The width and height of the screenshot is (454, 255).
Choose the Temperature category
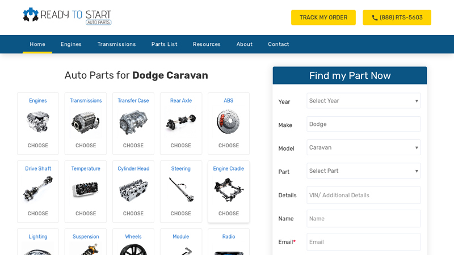point(86,214)
